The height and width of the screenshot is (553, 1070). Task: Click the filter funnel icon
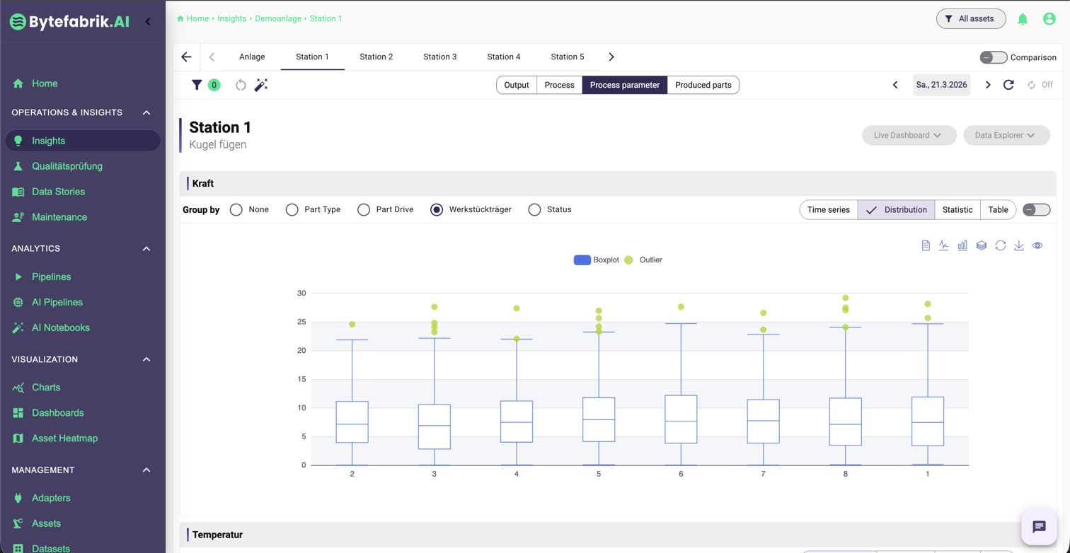197,85
